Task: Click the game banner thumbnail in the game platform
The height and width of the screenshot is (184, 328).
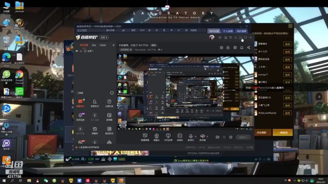Action: click(x=120, y=153)
